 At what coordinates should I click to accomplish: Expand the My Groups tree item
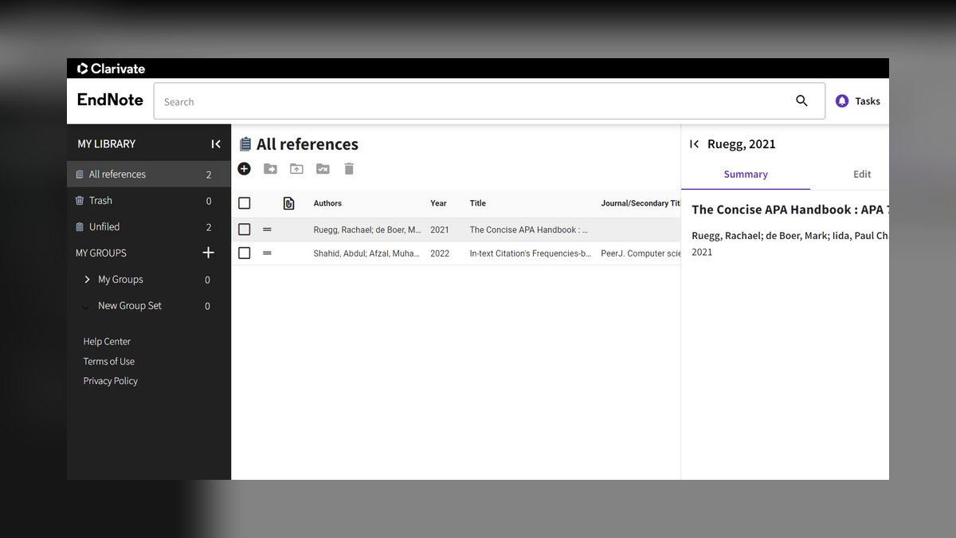click(x=87, y=280)
